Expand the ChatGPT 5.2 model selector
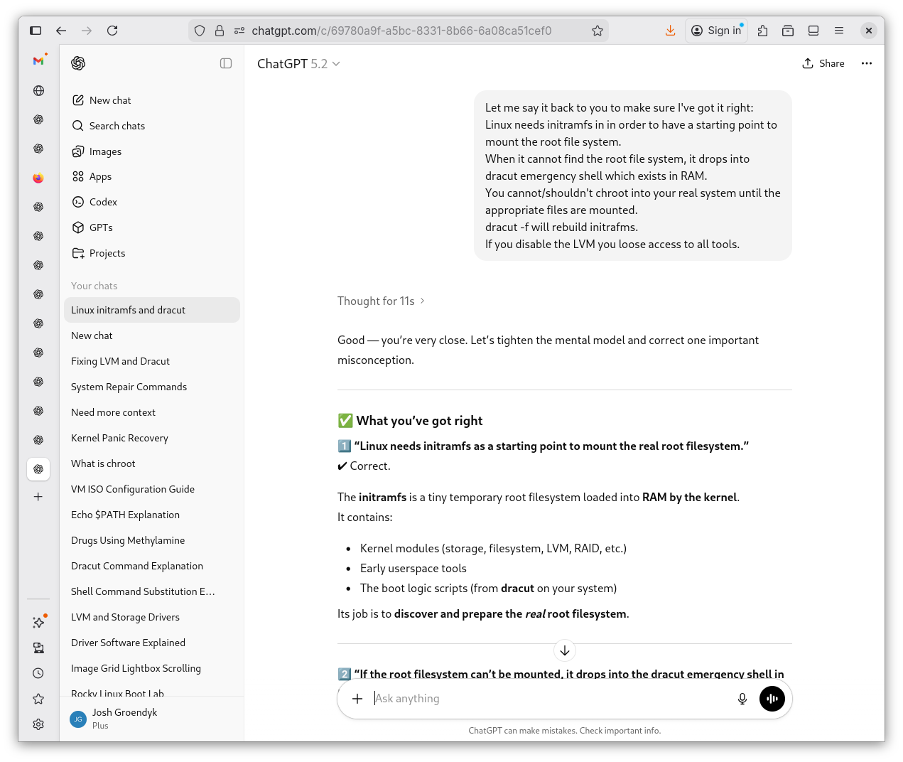 pyautogui.click(x=298, y=64)
